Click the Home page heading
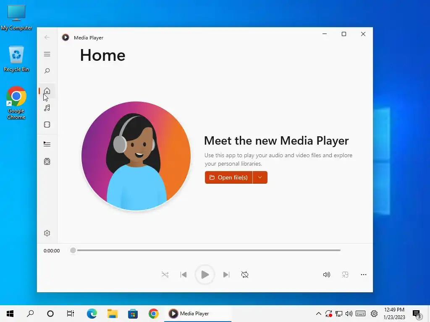 click(102, 55)
